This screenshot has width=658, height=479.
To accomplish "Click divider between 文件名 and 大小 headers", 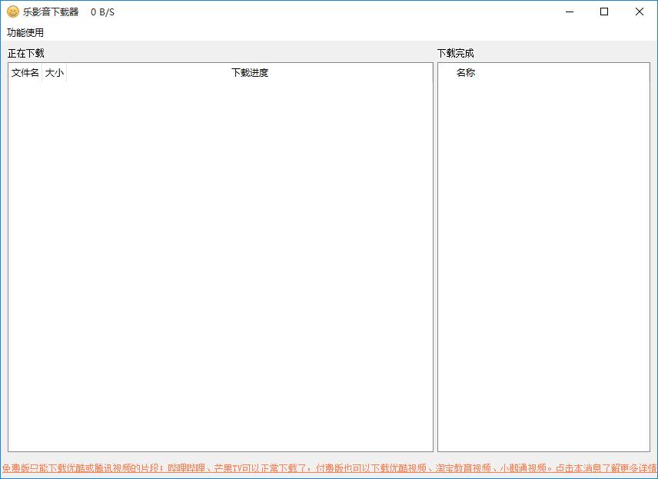I will tap(42, 73).
